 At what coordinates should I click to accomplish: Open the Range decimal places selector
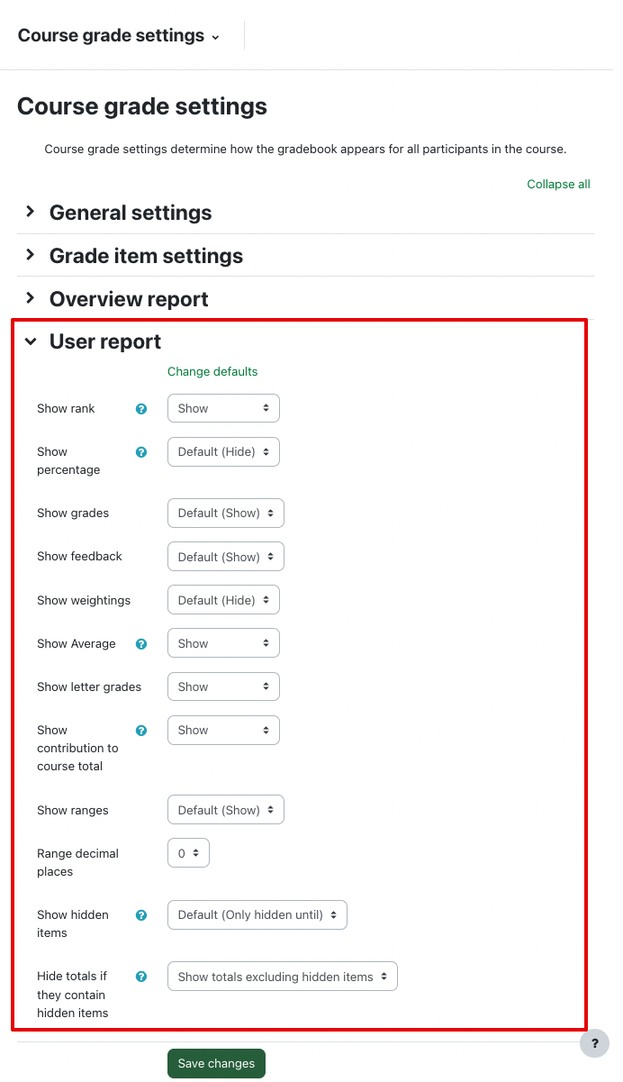[x=188, y=853]
